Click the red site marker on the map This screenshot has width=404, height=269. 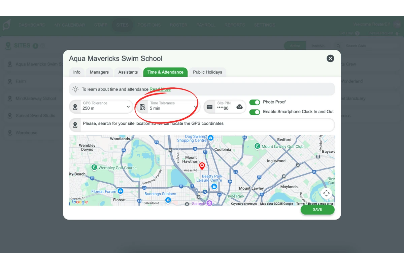pos(202,166)
